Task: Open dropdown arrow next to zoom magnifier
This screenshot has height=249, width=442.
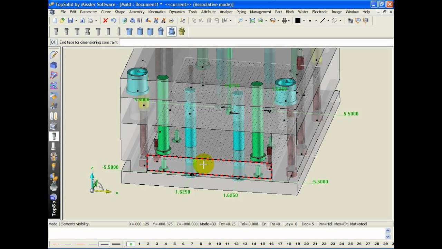Action: [x=246, y=21]
